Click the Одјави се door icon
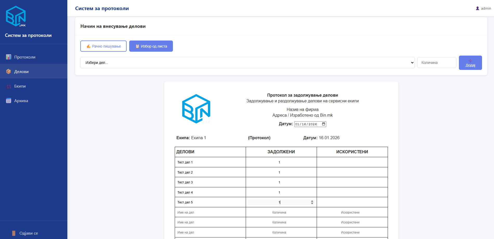 tap(14, 233)
